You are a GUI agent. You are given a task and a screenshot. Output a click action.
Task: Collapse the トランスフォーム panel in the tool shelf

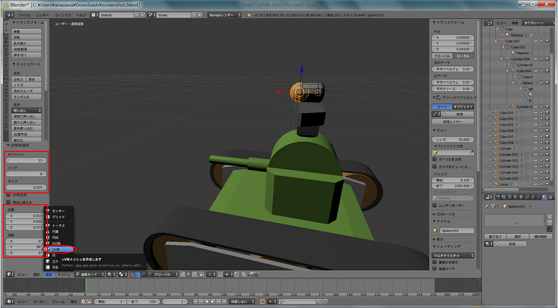point(24,22)
